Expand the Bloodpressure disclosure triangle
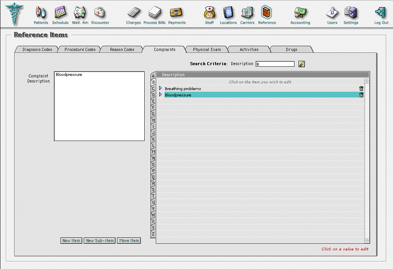Screen dimensions: 393x269 (161, 94)
